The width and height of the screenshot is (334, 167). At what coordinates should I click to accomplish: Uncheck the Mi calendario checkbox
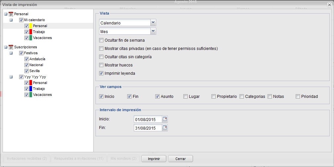[x=21, y=20]
